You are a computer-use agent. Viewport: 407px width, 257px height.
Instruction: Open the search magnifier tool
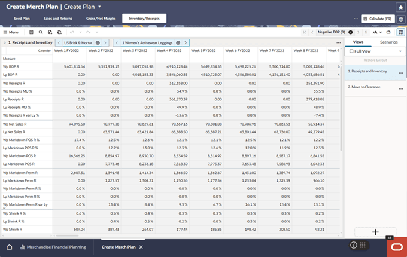(41, 32)
